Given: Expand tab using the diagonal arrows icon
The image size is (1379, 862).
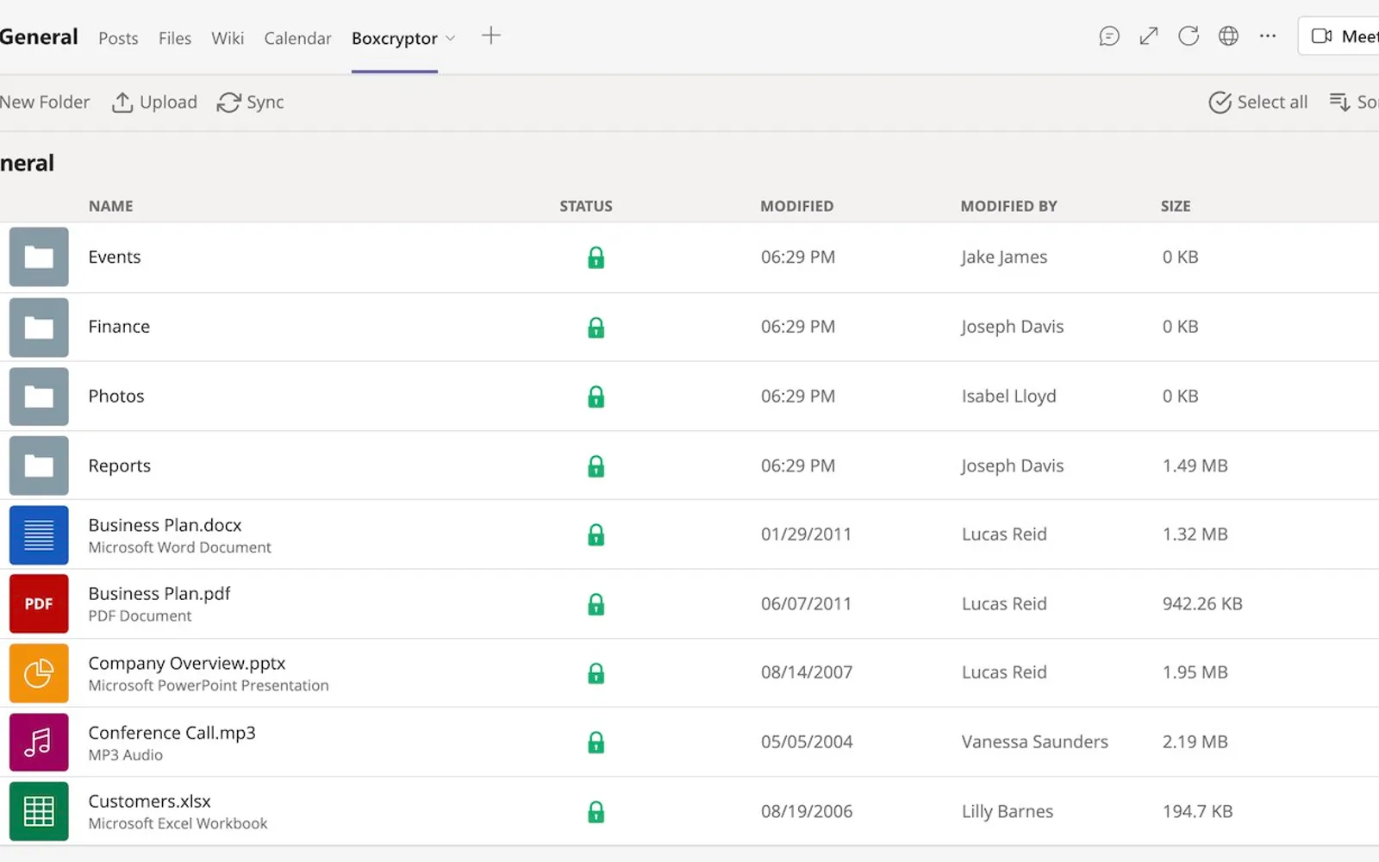Looking at the screenshot, I should [1149, 36].
